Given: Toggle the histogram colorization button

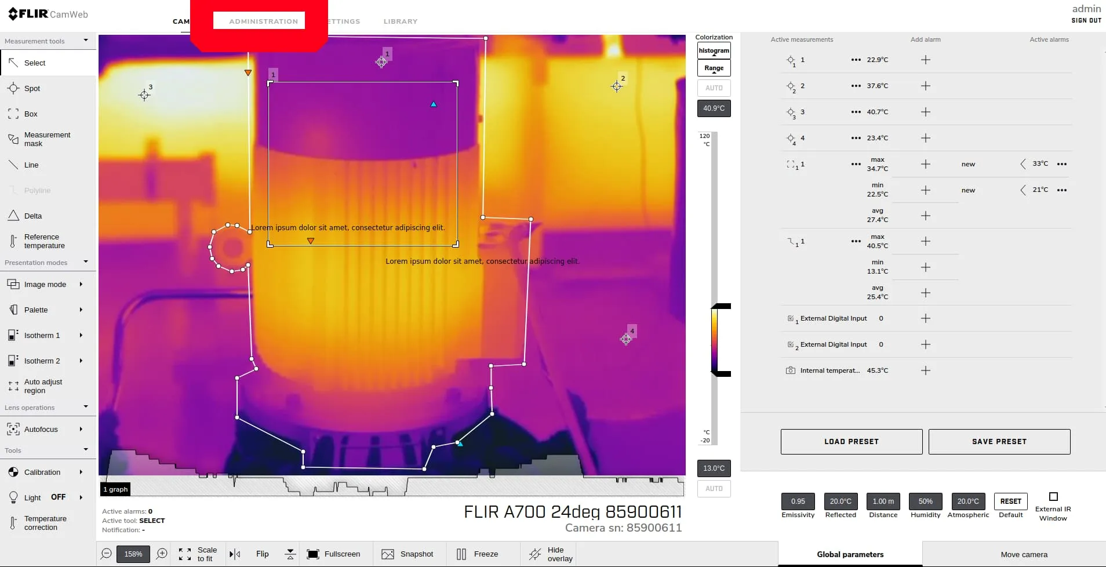Looking at the screenshot, I should pyautogui.click(x=714, y=51).
